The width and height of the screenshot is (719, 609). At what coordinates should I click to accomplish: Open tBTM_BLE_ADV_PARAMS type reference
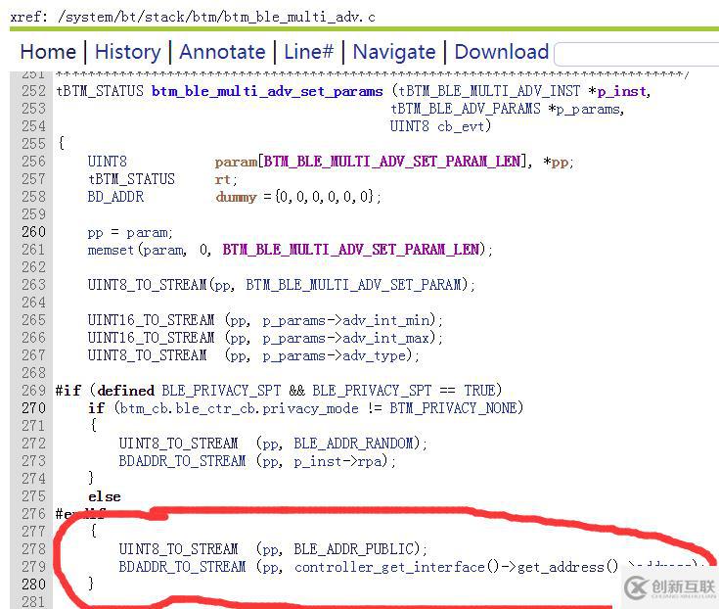coord(466,109)
